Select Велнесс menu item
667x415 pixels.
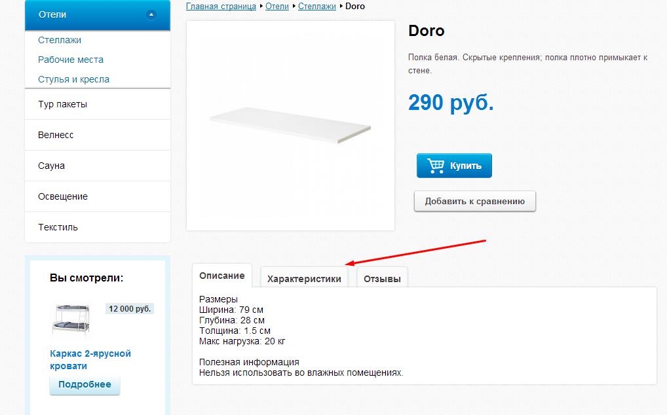pos(98,135)
